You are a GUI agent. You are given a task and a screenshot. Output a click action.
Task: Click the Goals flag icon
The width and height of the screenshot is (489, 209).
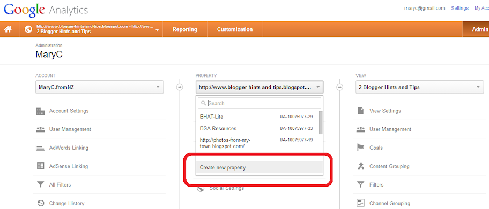click(360, 148)
